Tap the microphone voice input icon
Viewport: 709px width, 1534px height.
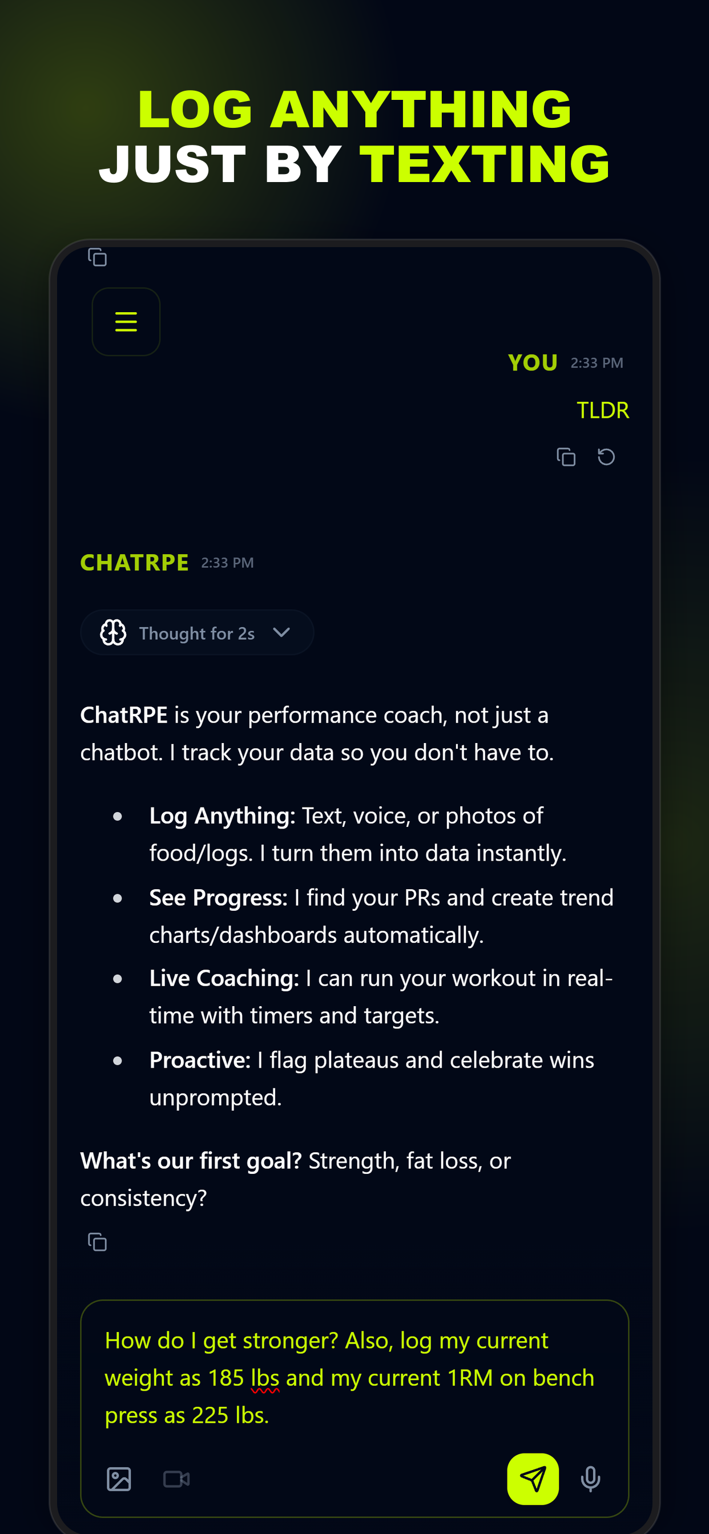(590, 1479)
